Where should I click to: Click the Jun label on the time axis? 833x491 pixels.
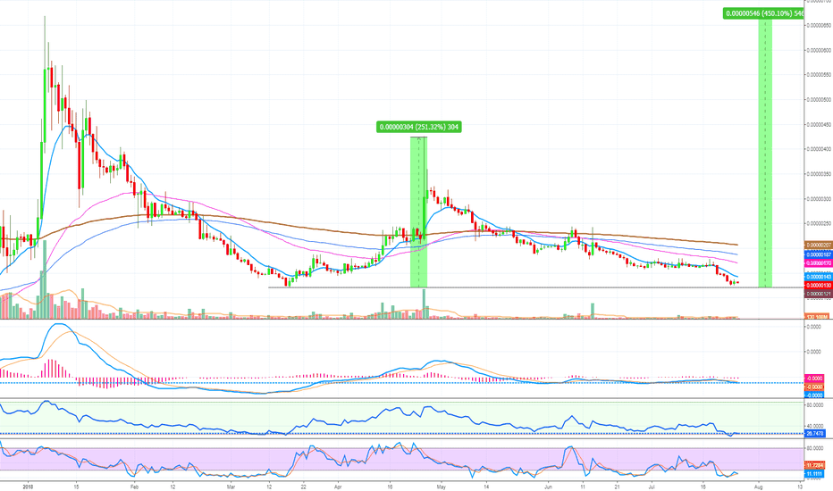[x=548, y=487]
